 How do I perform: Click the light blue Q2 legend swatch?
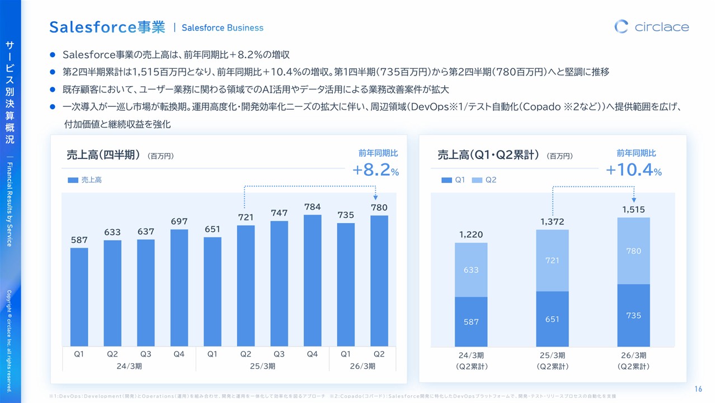tap(477, 180)
